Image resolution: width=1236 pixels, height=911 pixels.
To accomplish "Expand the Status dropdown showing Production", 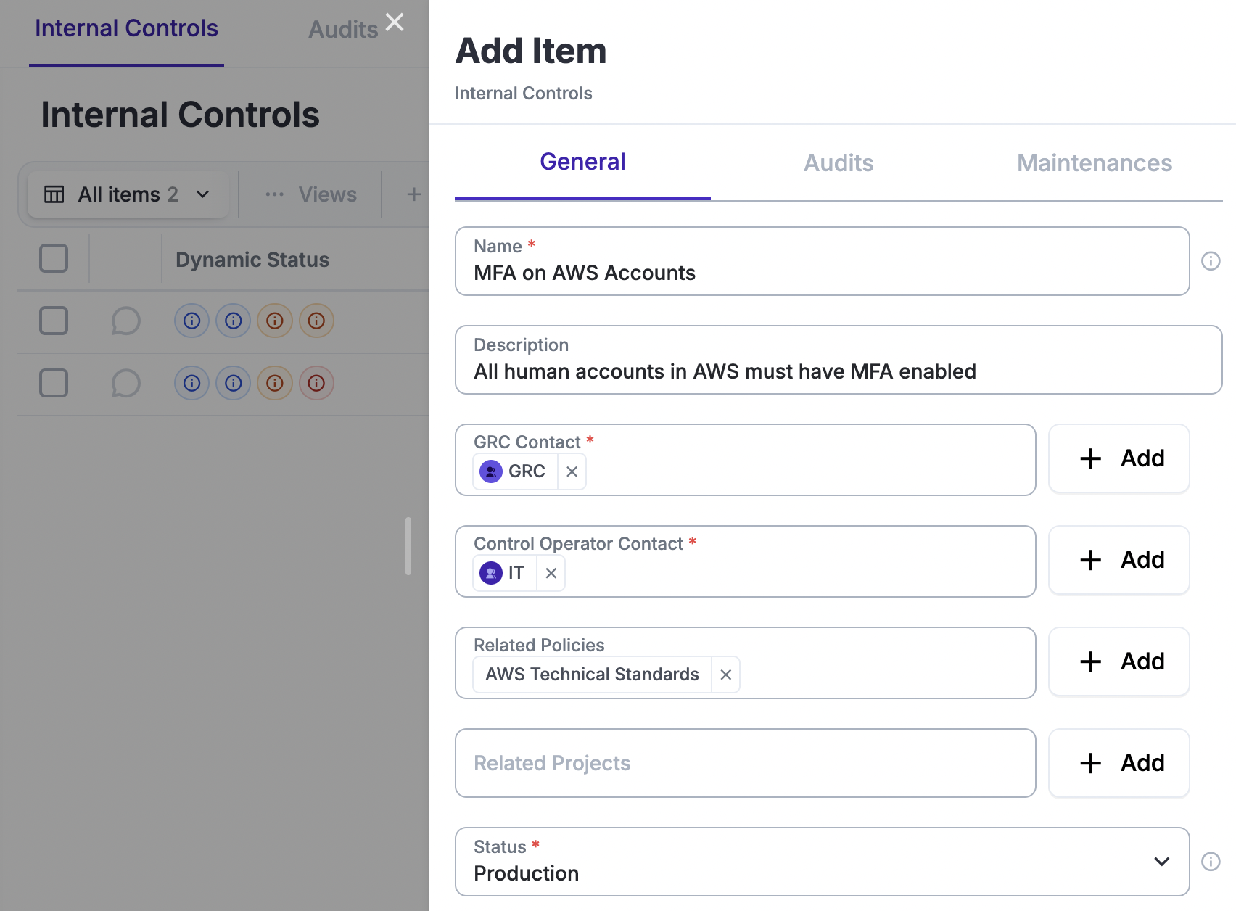I will pos(1161,862).
